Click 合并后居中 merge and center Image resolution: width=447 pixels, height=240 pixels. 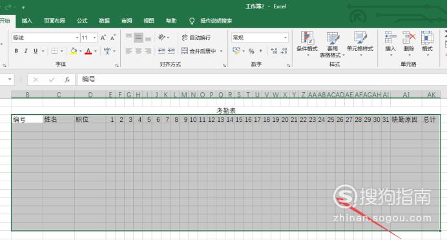point(199,51)
